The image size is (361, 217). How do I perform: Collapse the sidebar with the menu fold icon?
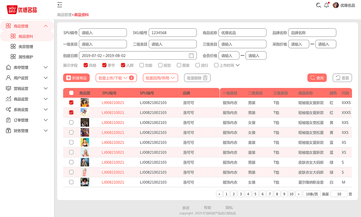click(x=60, y=5)
